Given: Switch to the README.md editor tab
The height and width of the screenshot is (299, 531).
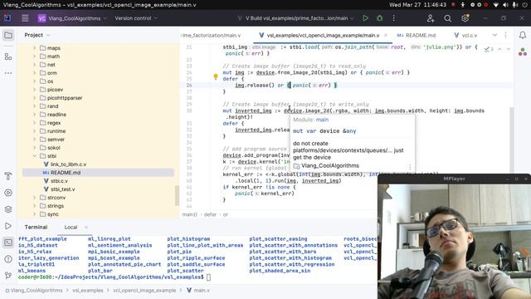Looking at the screenshot, I should 417,35.
